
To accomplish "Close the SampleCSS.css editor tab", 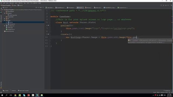I will [127, 8].
